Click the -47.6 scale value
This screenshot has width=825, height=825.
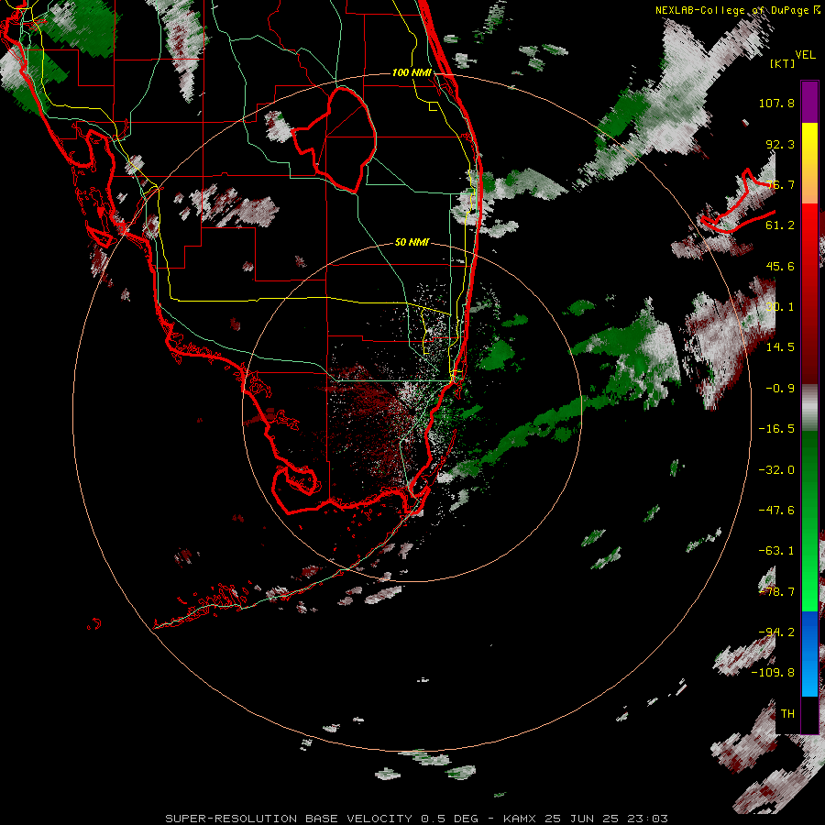pyautogui.click(x=776, y=511)
